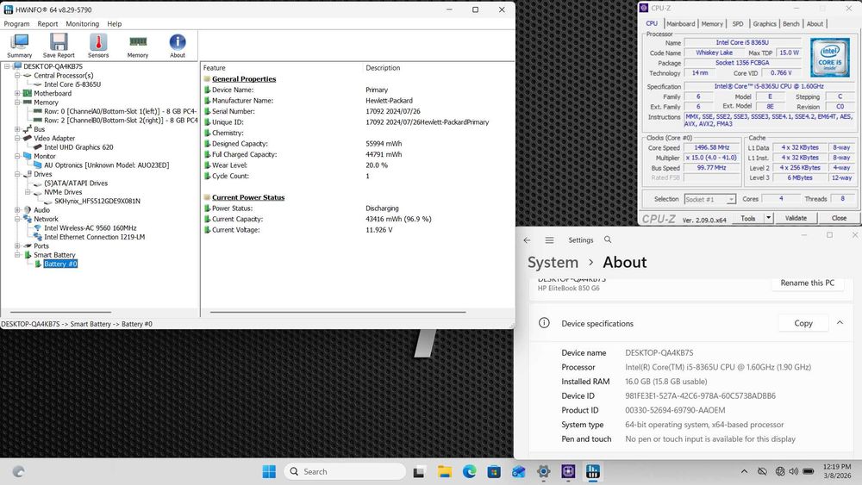Click the Settings search magnifier icon
The width and height of the screenshot is (862, 485).
click(x=608, y=239)
